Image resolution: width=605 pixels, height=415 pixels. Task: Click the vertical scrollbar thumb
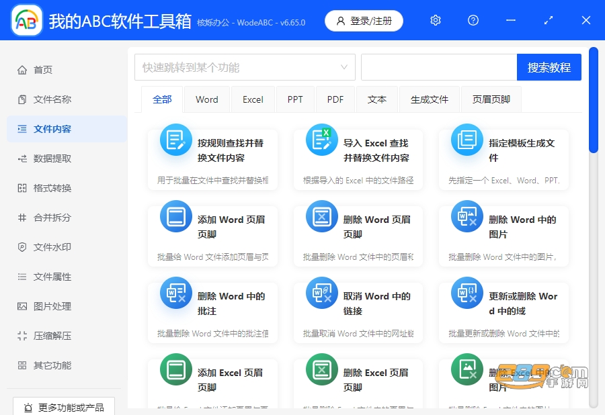coord(594,100)
